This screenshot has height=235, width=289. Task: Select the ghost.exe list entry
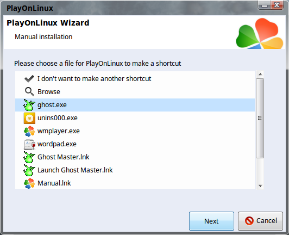point(135,105)
